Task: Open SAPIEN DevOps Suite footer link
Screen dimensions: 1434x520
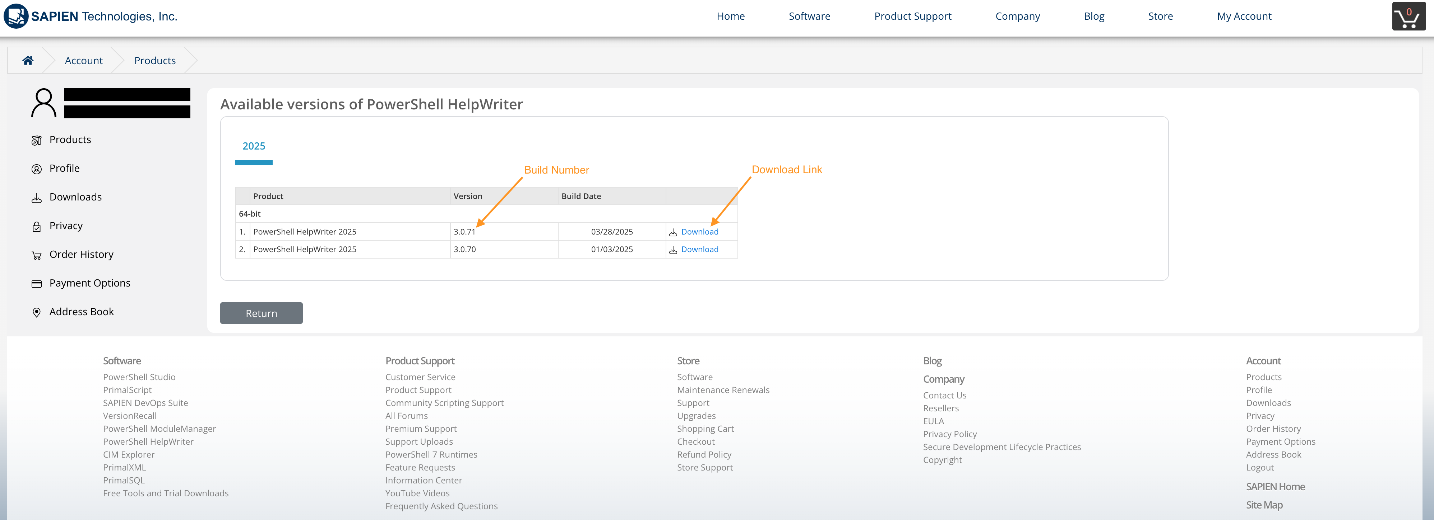Action: [145, 403]
